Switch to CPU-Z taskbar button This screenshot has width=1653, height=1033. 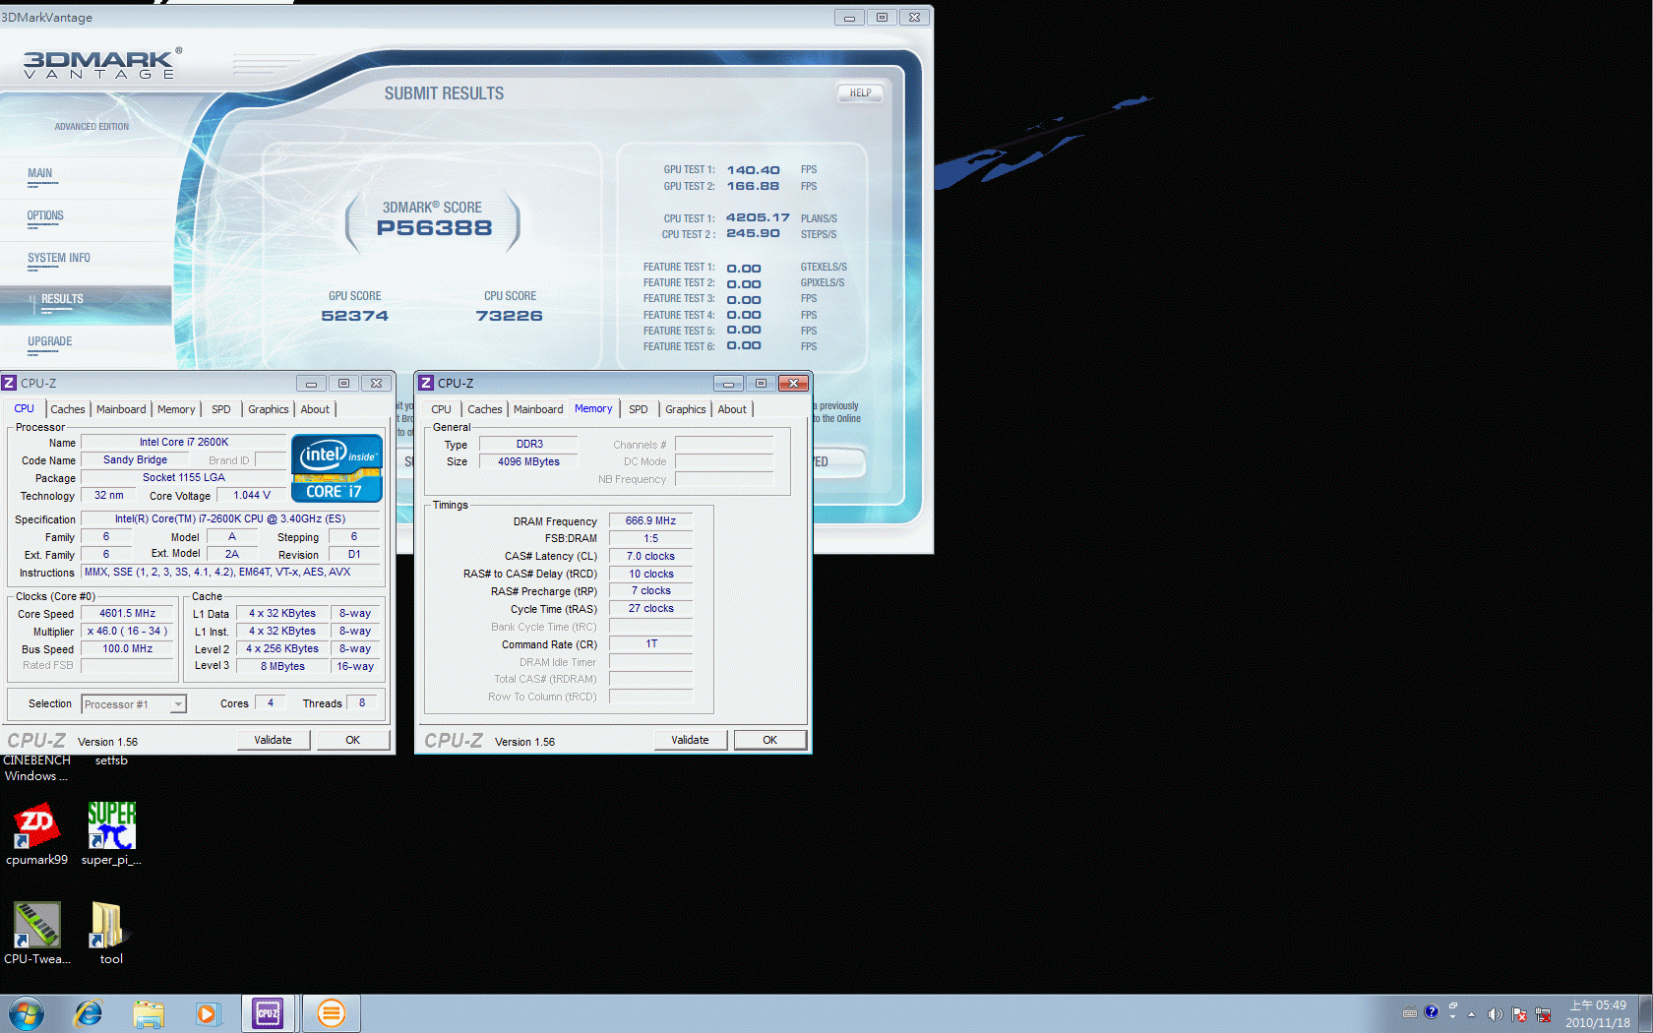268,1013
